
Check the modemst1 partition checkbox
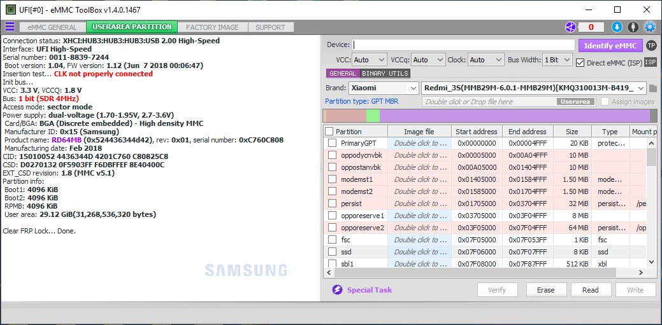pos(332,179)
